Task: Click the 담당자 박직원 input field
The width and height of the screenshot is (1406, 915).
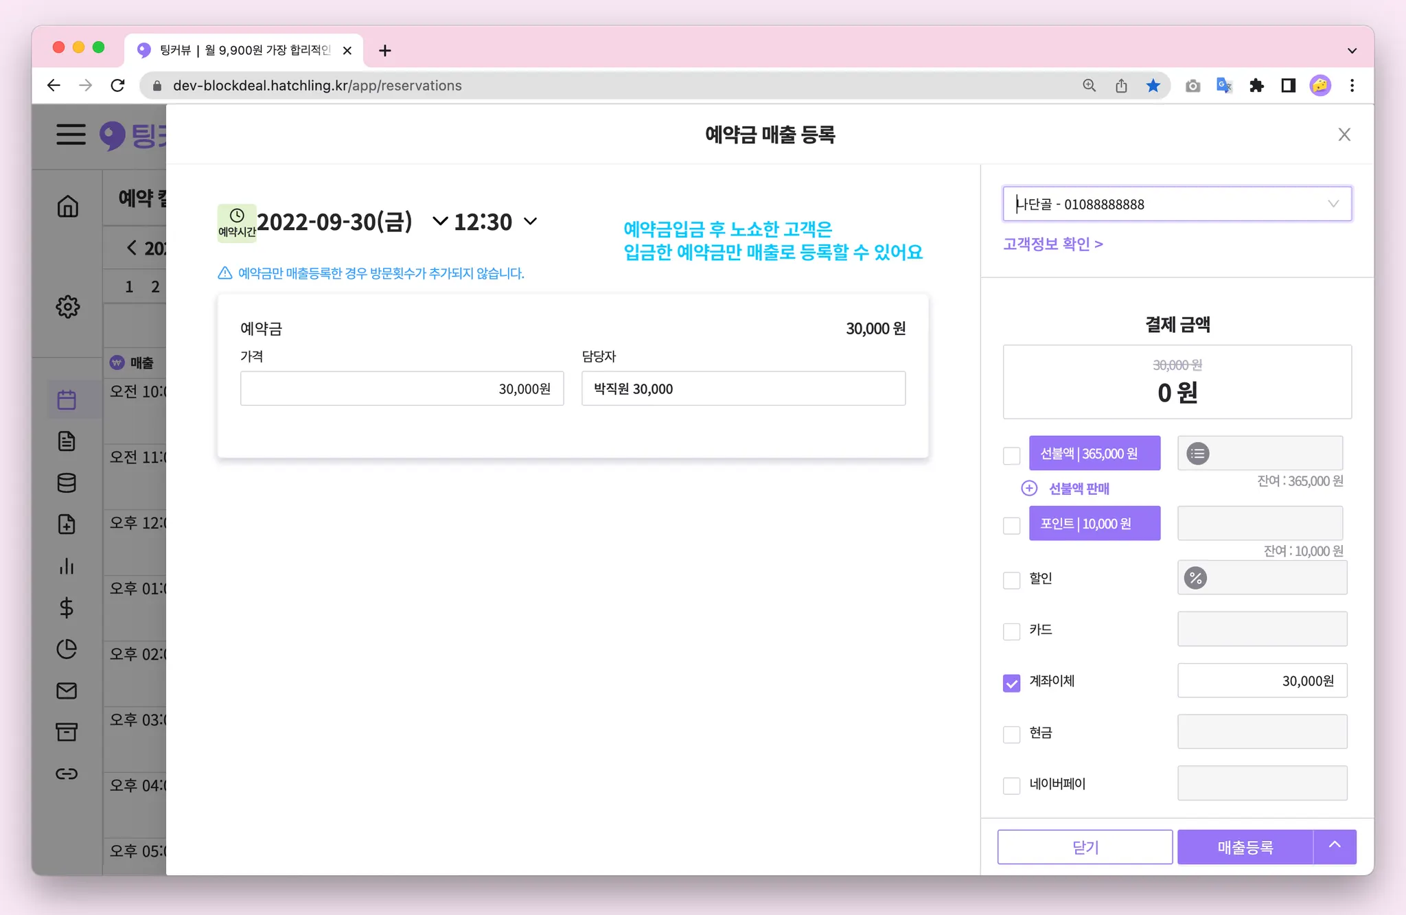Action: coord(743,389)
